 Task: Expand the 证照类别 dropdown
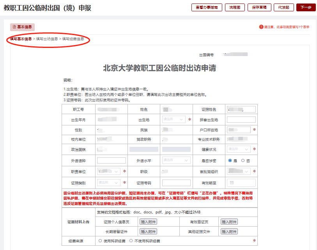(109, 182)
